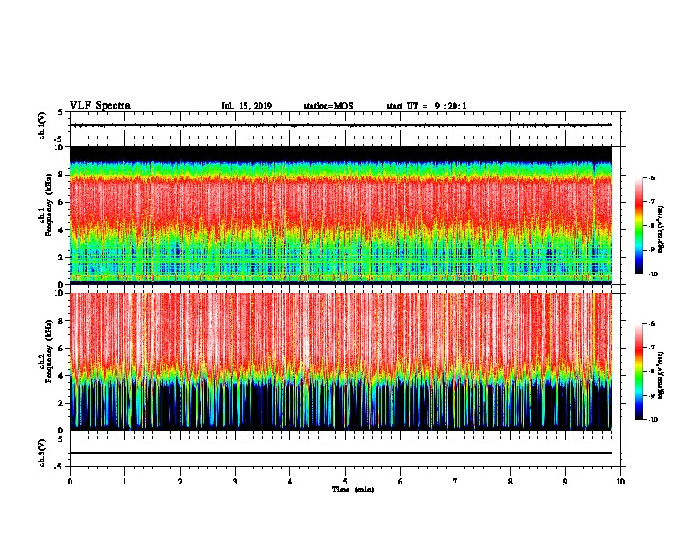
Task: Click time axis tick label "3"
Action: (235, 482)
